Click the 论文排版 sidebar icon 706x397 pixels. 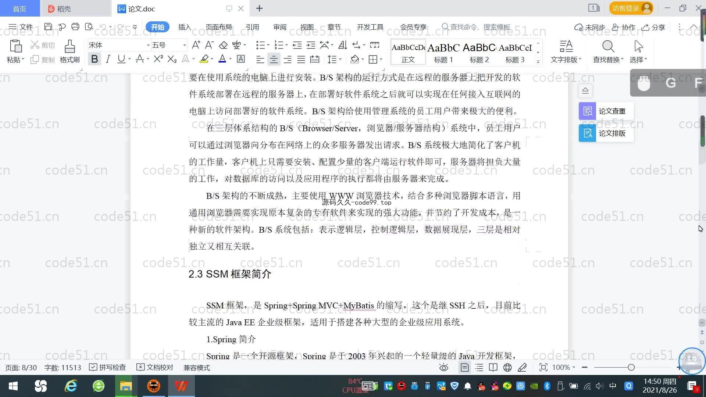click(587, 133)
